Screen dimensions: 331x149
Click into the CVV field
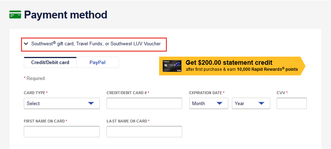pyautogui.click(x=292, y=103)
